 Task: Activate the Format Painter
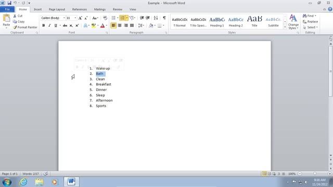(x=25, y=28)
